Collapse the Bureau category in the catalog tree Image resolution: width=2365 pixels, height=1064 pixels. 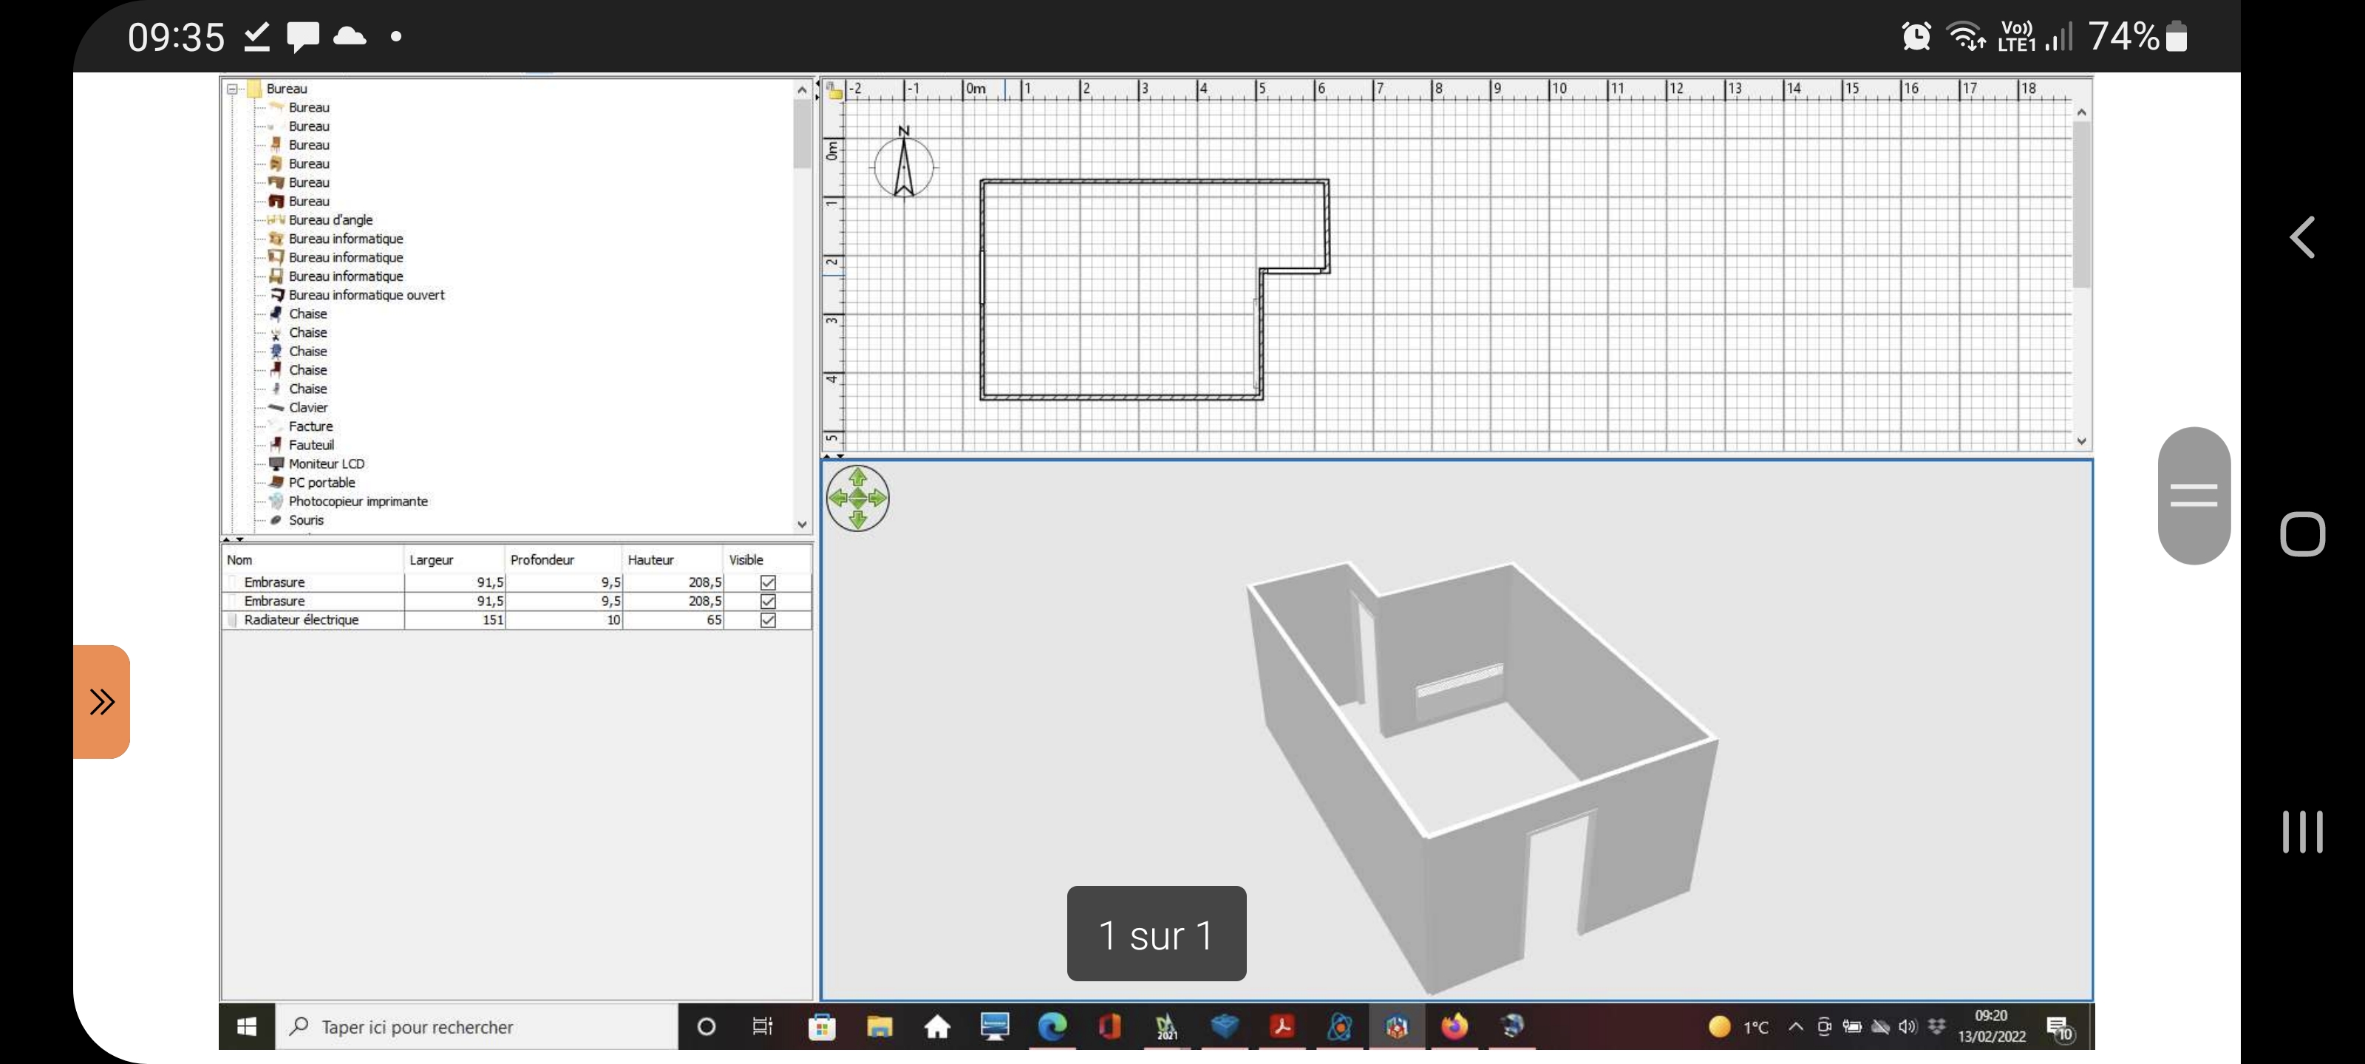pyautogui.click(x=232, y=89)
